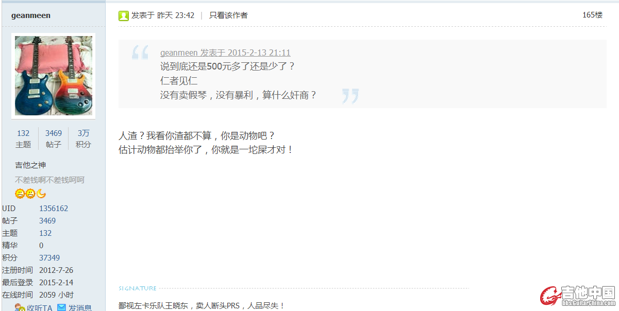Click the 收听TA follow icon
The height and width of the screenshot is (311, 619).
[x=20, y=308]
